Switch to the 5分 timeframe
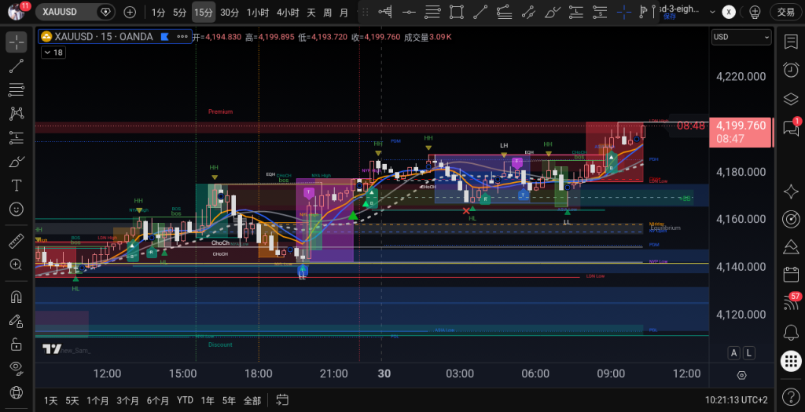This screenshot has width=805, height=412. 179,13
